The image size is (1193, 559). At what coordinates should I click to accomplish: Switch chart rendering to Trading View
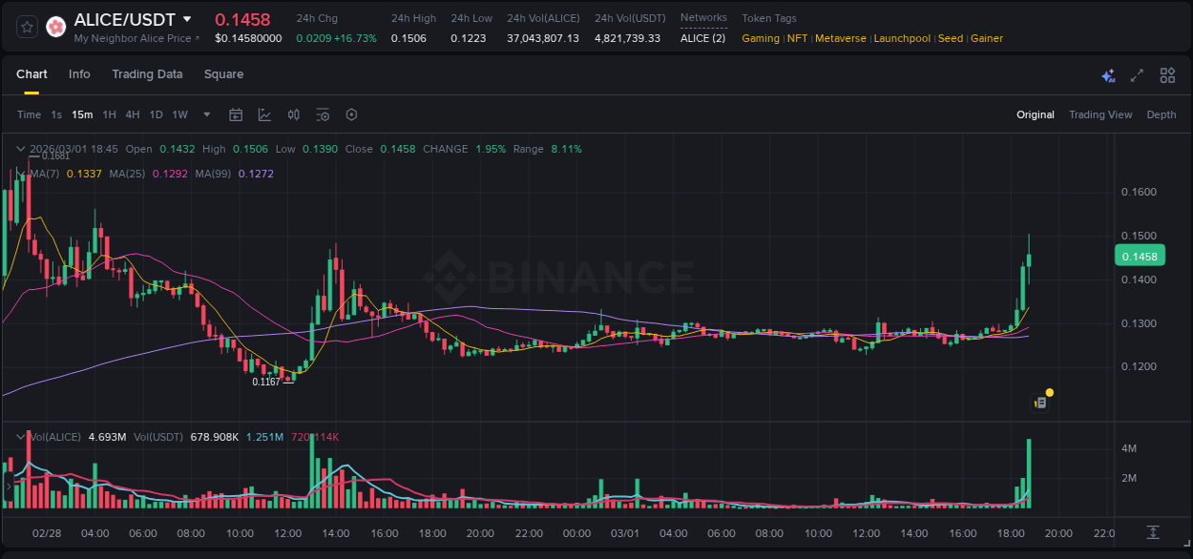(1100, 114)
